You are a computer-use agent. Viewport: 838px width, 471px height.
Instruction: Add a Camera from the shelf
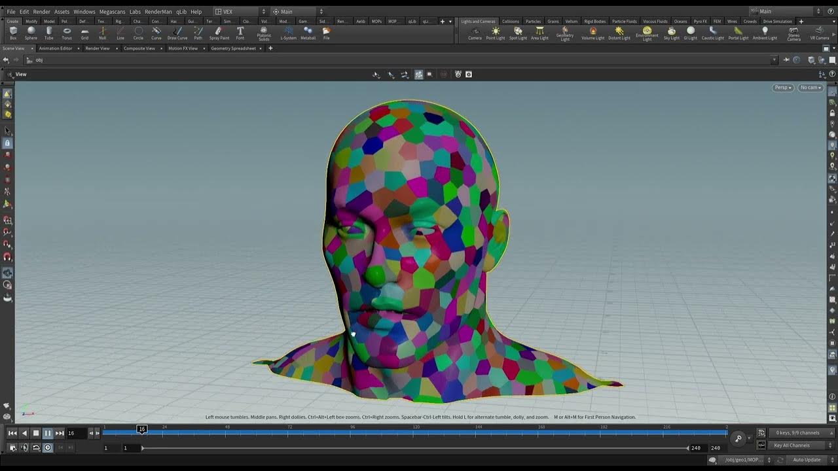click(475, 33)
